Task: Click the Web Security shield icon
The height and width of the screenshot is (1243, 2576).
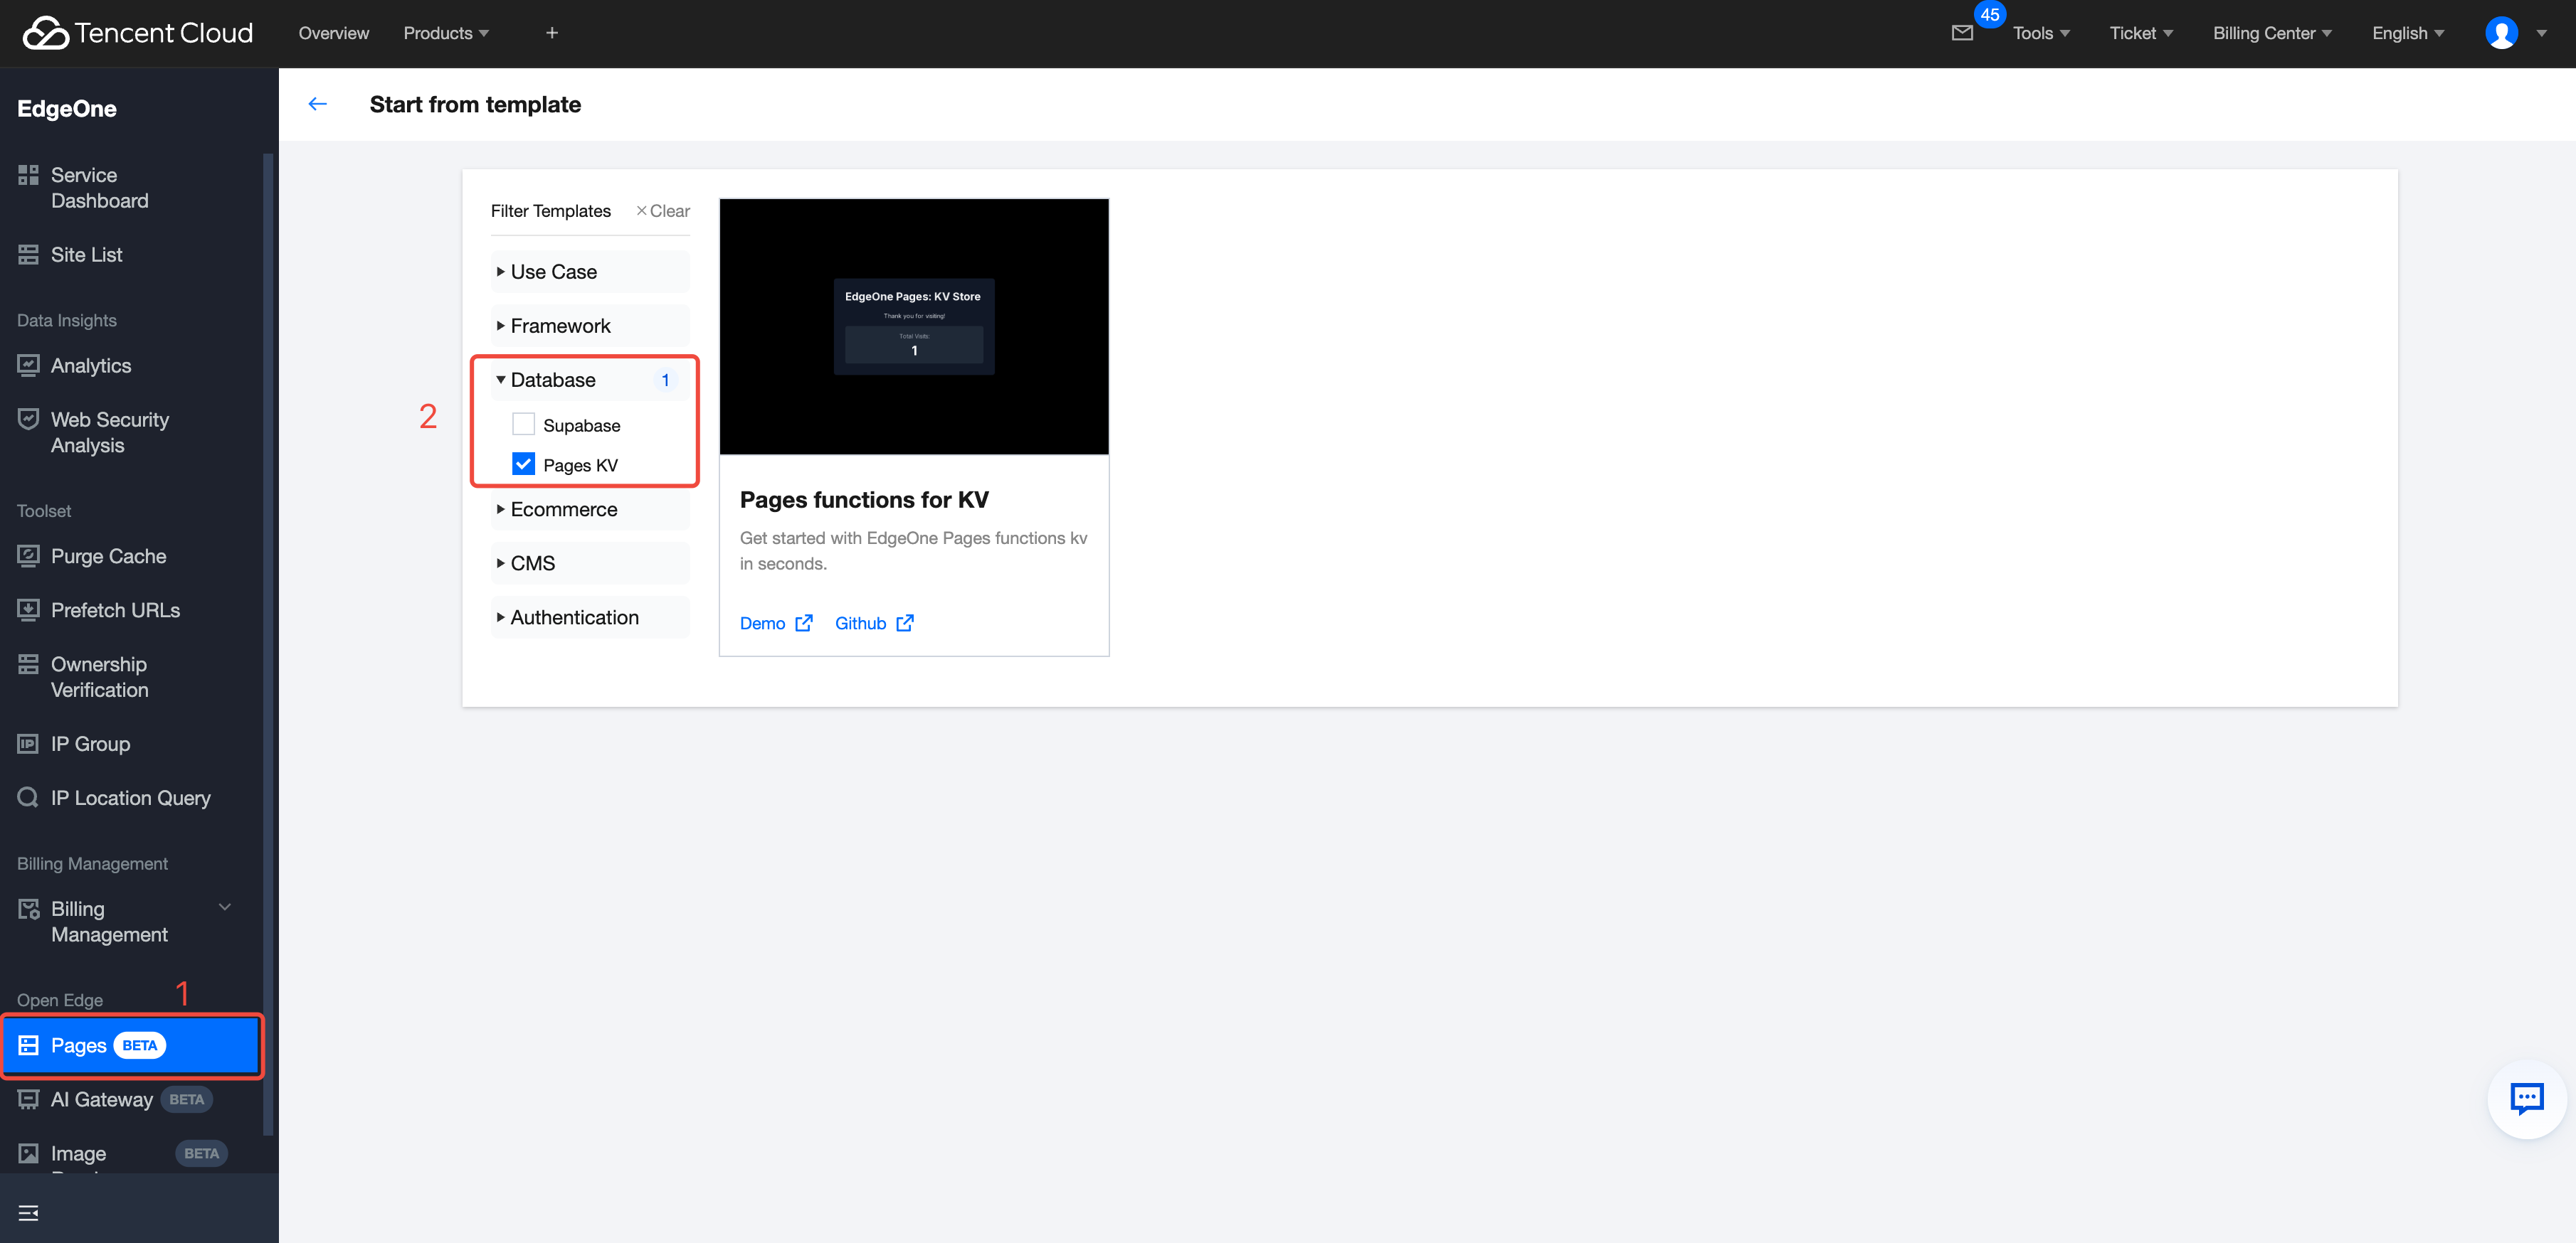Action: (28, 419)
